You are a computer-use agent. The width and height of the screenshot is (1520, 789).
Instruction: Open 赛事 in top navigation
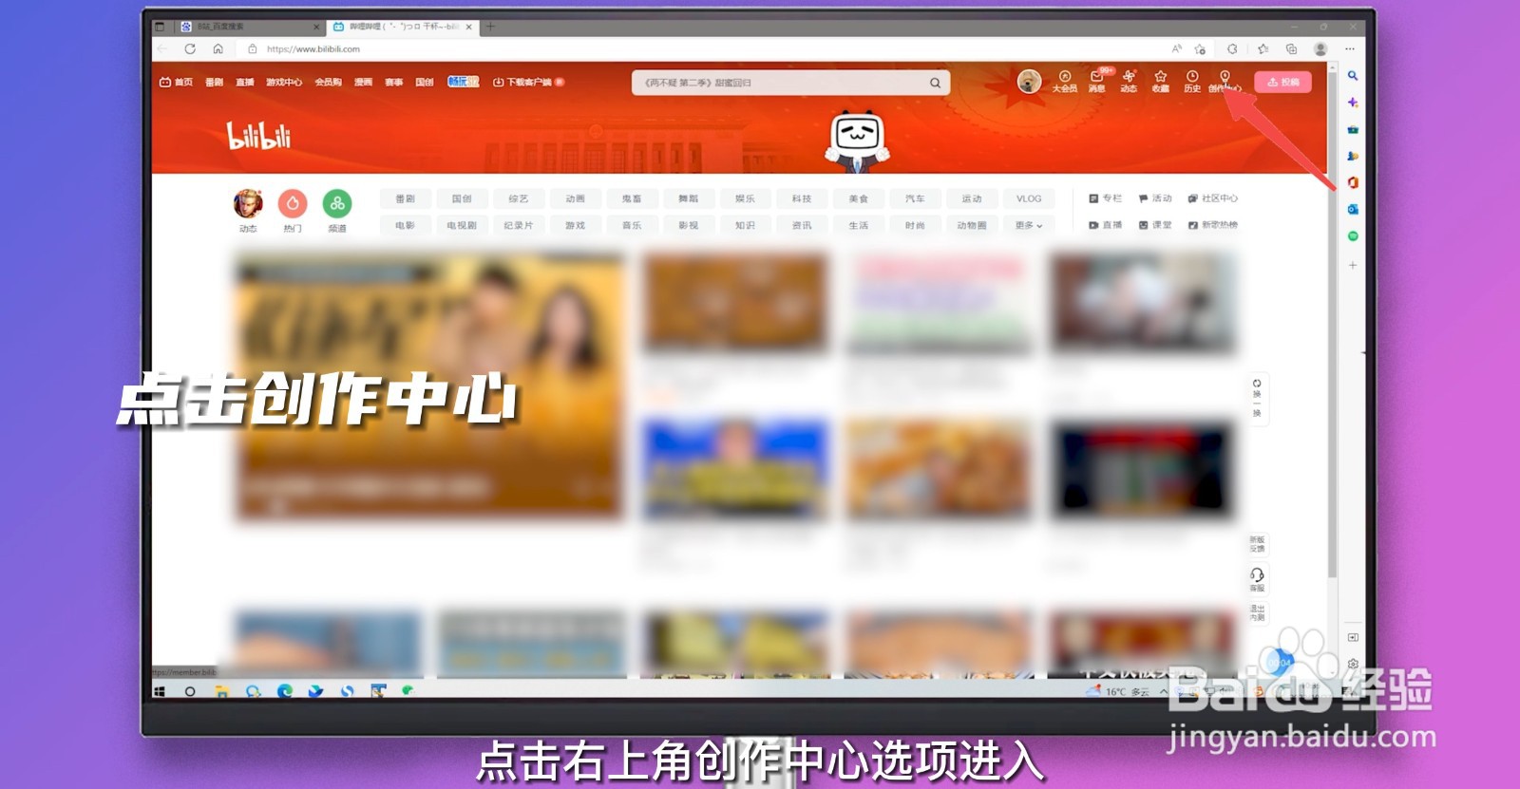point(394,83)
